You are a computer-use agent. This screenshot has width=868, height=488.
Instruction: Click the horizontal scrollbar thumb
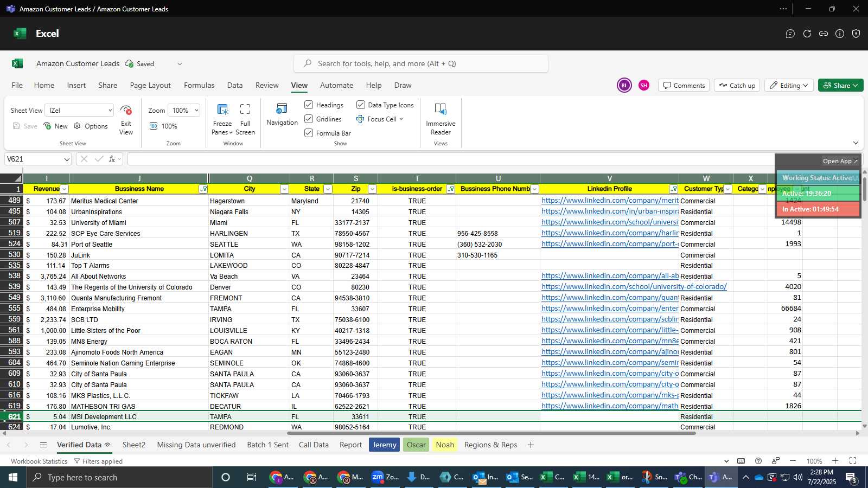pyautogui.click(x=491, y=433)
